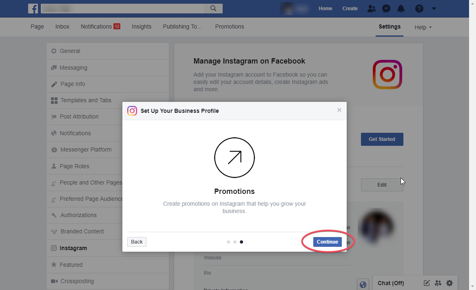Open Messaging settings label
Image resolution: width=476 pixels, height=290 pixels.
point(73,68)
